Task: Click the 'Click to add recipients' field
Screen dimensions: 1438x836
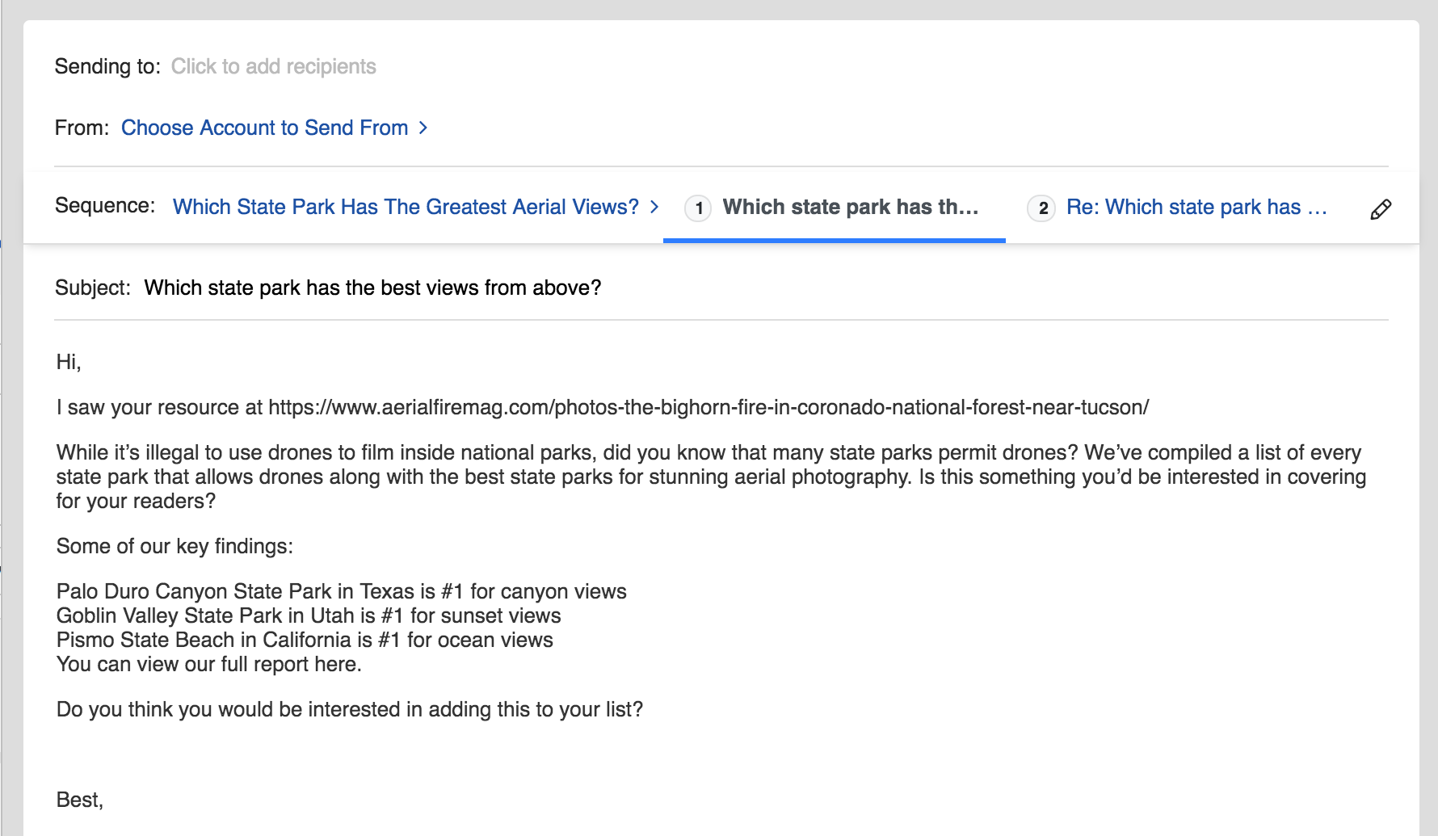Action: pos(273,66)
